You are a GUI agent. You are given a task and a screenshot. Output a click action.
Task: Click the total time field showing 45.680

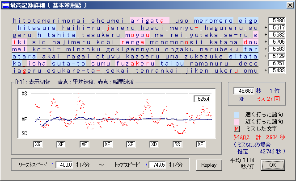[x=244, y=91]
